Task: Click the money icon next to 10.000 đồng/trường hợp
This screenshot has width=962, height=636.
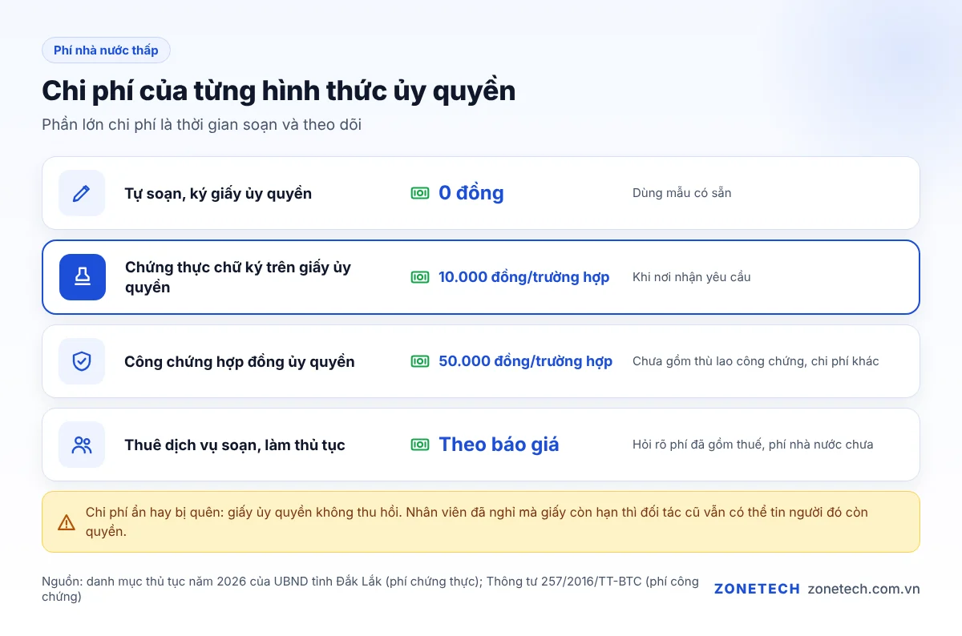Action: pyautogui.click(x=420, y=277)
